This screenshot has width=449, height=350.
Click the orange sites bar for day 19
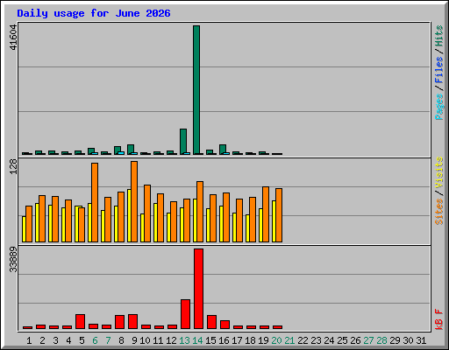[266, 214]
